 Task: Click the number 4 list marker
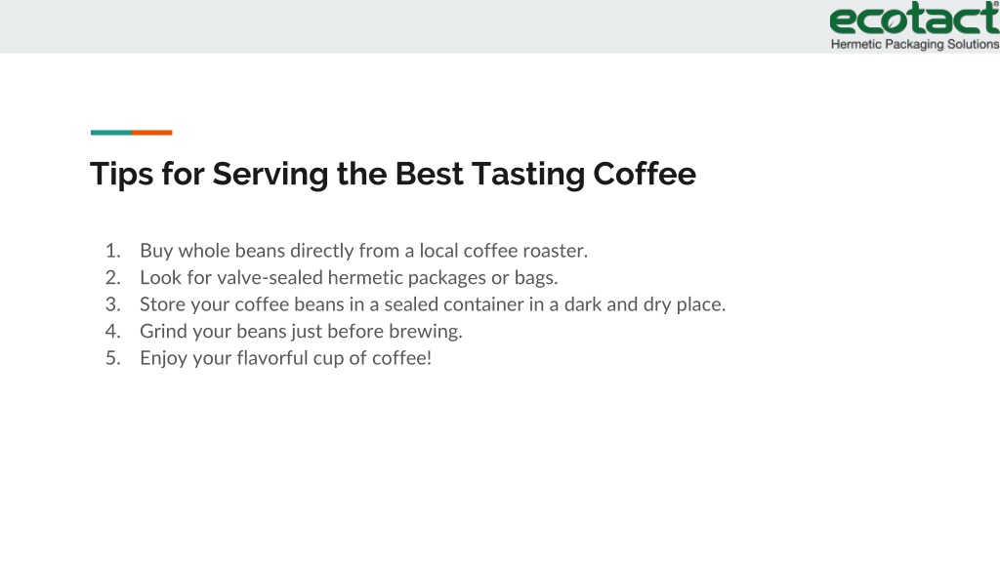(113, 332)
